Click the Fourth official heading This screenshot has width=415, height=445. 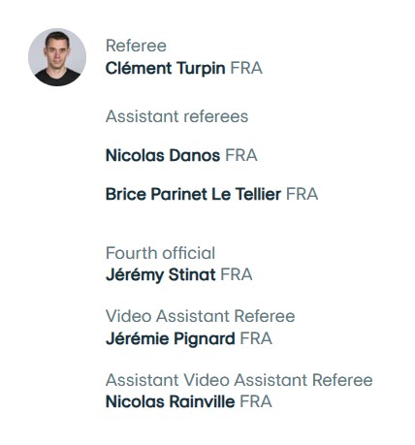[x=160, y=253]
